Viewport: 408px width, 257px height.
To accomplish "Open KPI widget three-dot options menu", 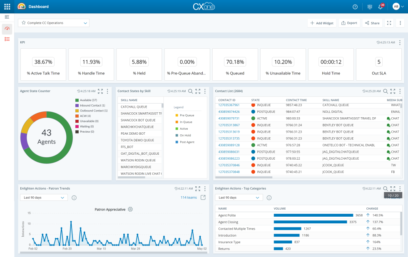I will tap(400, 42).
